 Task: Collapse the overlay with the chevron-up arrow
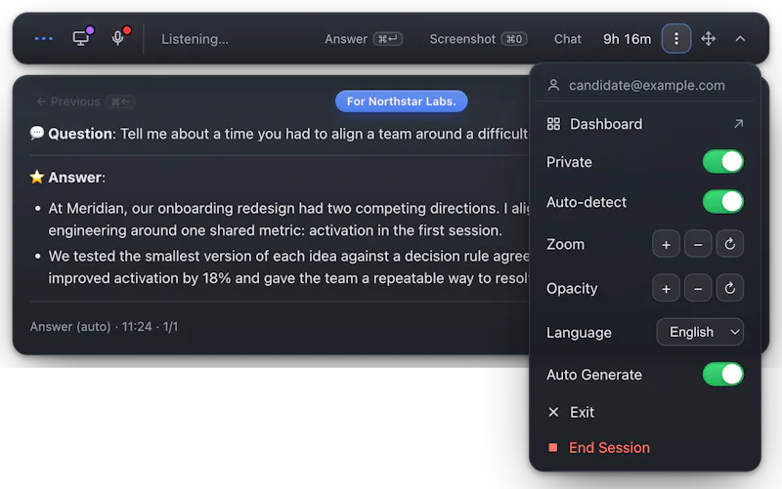coord(740,38)
